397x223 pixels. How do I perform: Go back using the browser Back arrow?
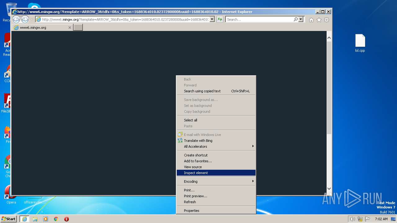click(16, 20)
